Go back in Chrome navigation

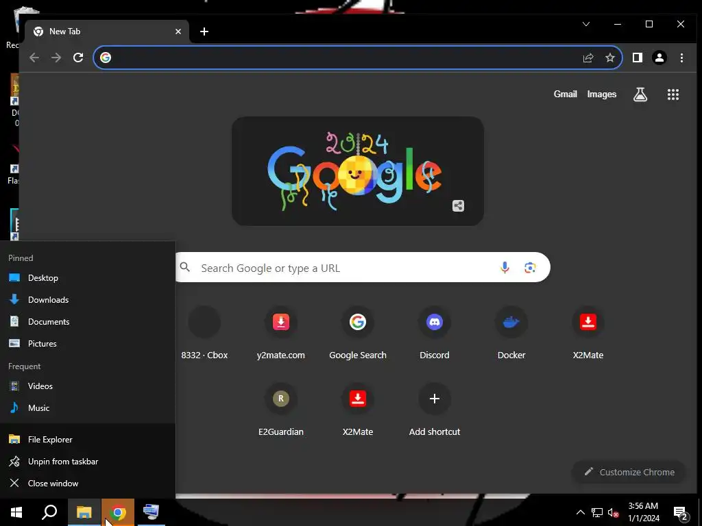tap(34, 58)
